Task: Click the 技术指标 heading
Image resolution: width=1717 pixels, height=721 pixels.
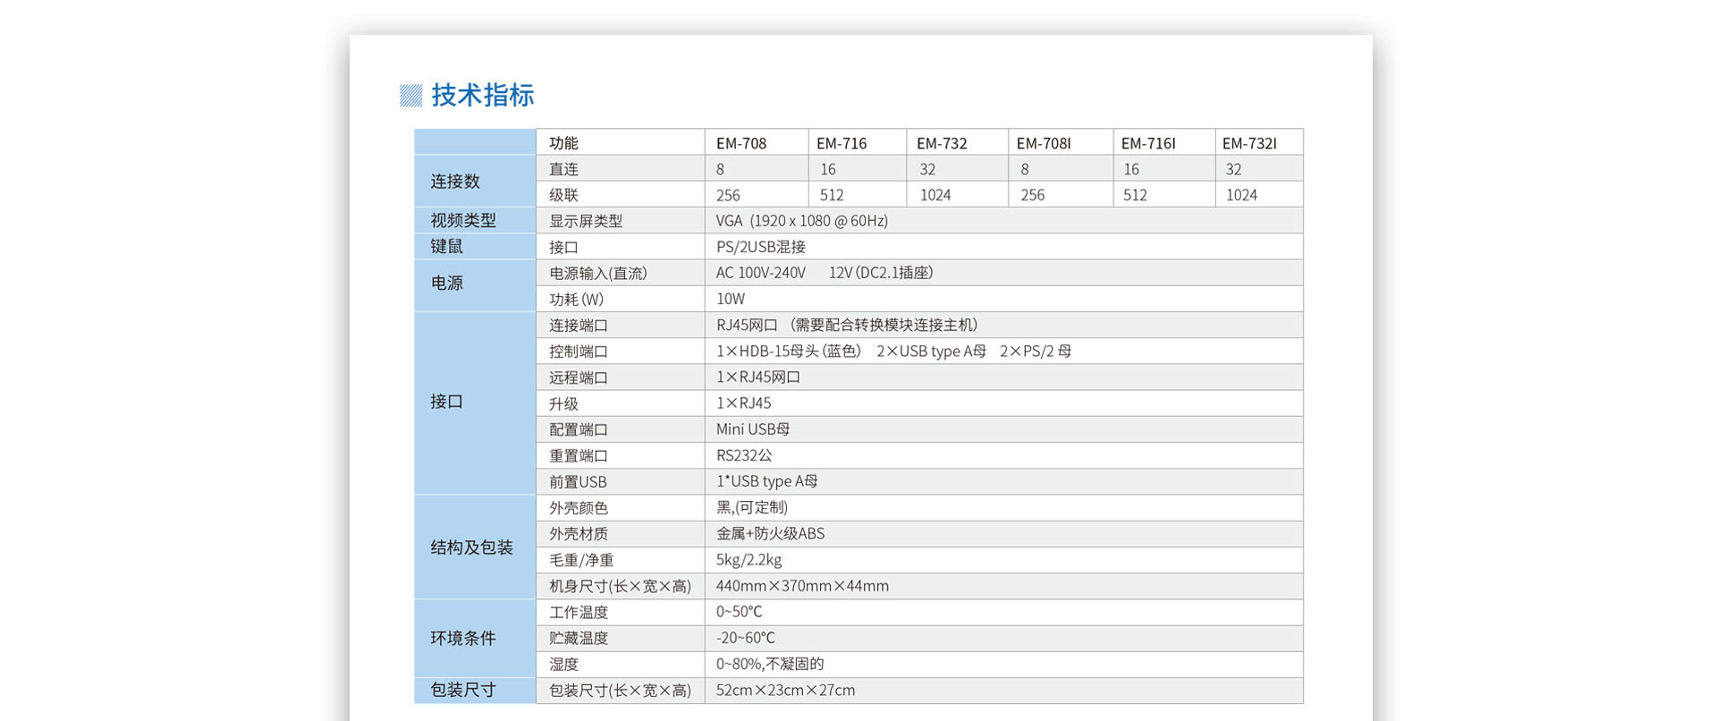Action: click(x=483, y=95)
